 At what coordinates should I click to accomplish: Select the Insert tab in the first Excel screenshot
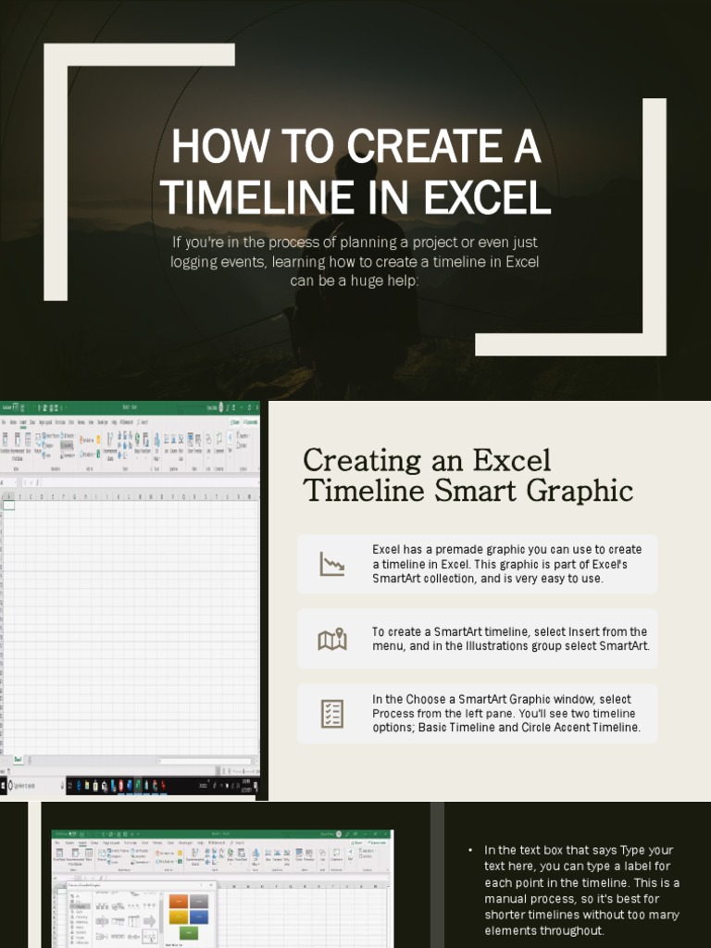pos(23,422)
